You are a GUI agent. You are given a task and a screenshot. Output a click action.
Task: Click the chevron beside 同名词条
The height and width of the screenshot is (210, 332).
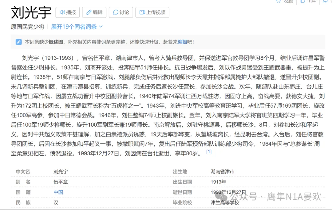101,27
